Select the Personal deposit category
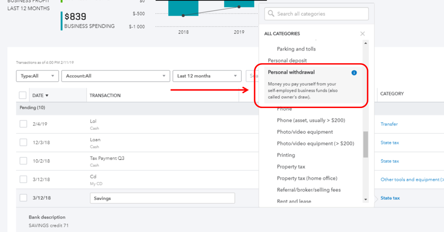The image size is (444, 232). (287, 60)
